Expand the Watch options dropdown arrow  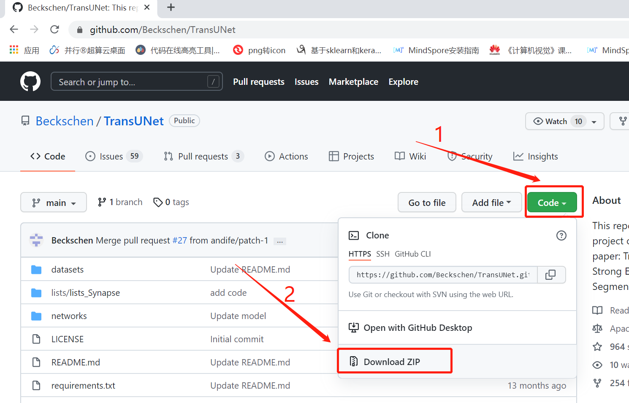pos(594,122)
